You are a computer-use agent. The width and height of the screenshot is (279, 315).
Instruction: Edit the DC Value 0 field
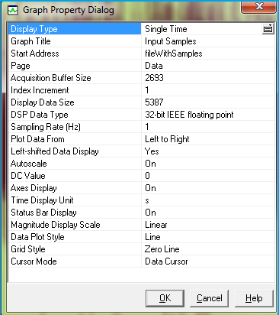[147, 176]
